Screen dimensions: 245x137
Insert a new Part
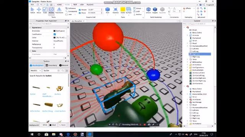pyautogui.click(x=108, y=10)
